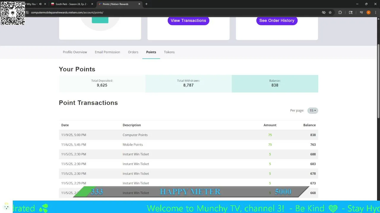Expand the Per page 15 dropdown
The height and width of the screenshot is (213, 380).
[313, 110]
